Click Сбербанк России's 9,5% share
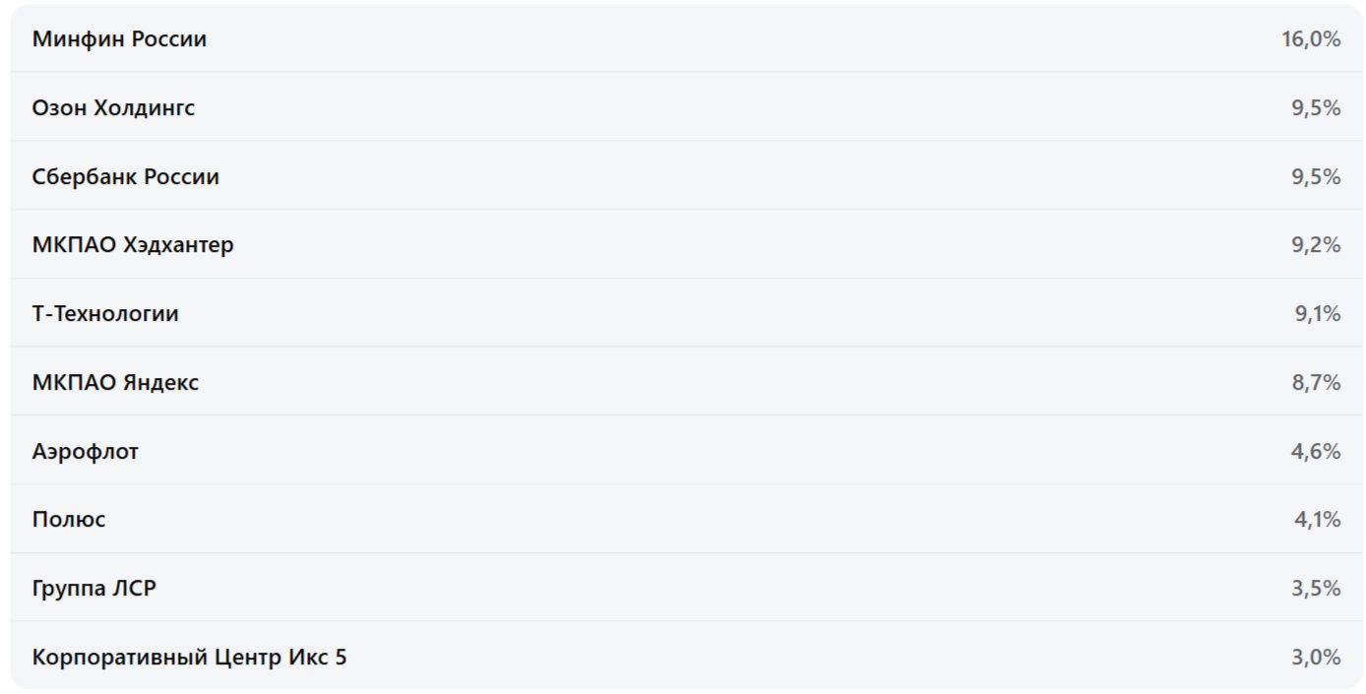 tap(1316, 177)
